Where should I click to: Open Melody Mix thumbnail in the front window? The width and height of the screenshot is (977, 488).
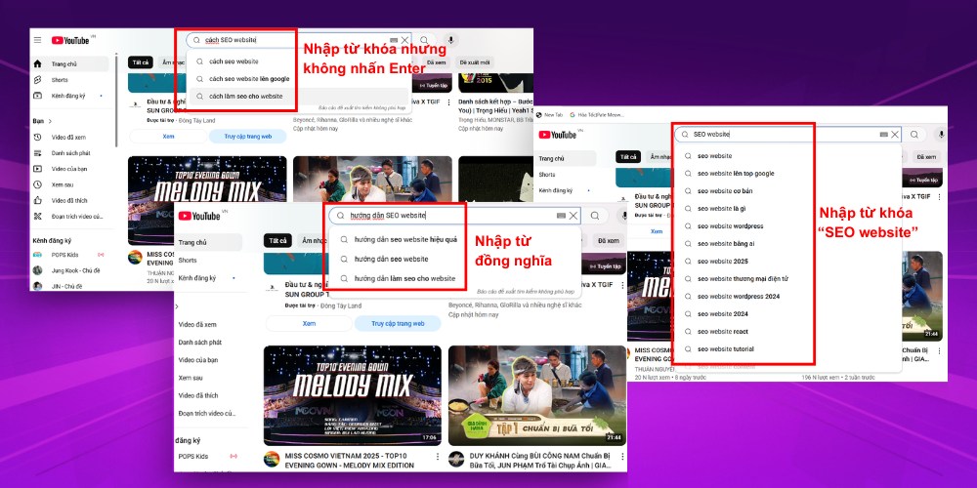pos(353,395)
